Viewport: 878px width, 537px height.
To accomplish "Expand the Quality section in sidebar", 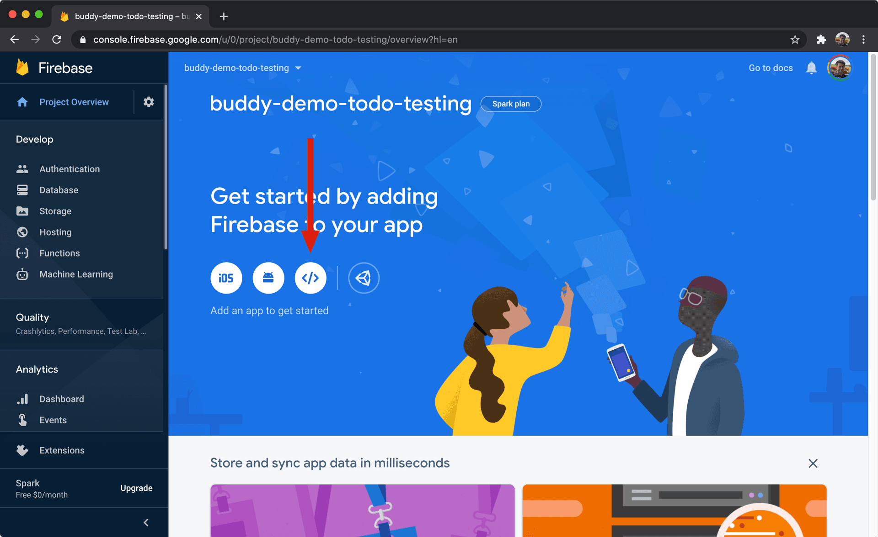I will click(81, 324).
